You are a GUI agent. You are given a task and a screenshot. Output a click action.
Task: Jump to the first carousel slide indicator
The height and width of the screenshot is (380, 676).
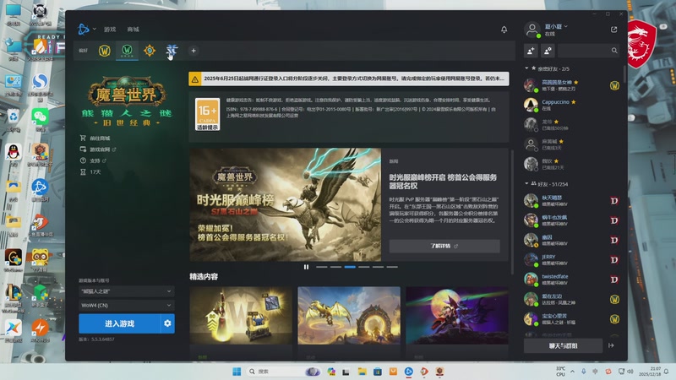322,267
